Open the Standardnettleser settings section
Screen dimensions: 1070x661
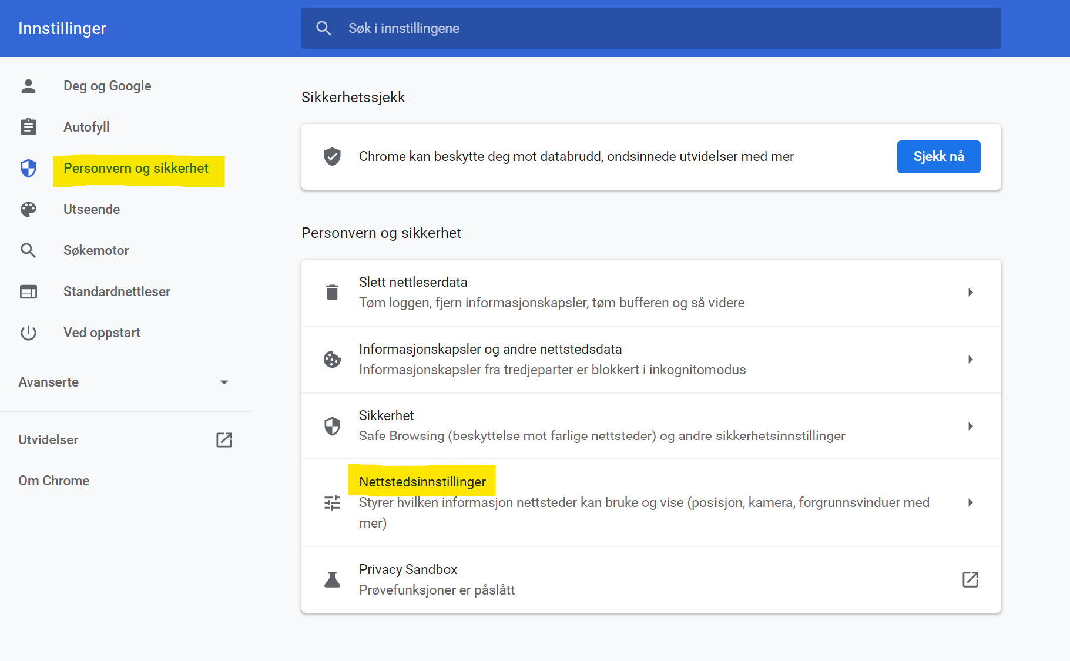coord(117,291)
